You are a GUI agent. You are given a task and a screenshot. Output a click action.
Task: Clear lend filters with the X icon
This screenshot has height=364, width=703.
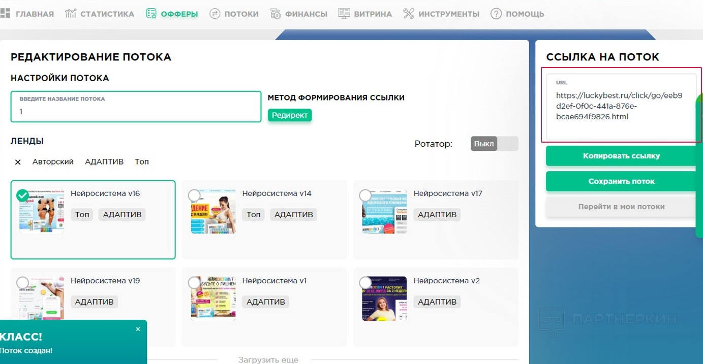[x=18, y=162]
